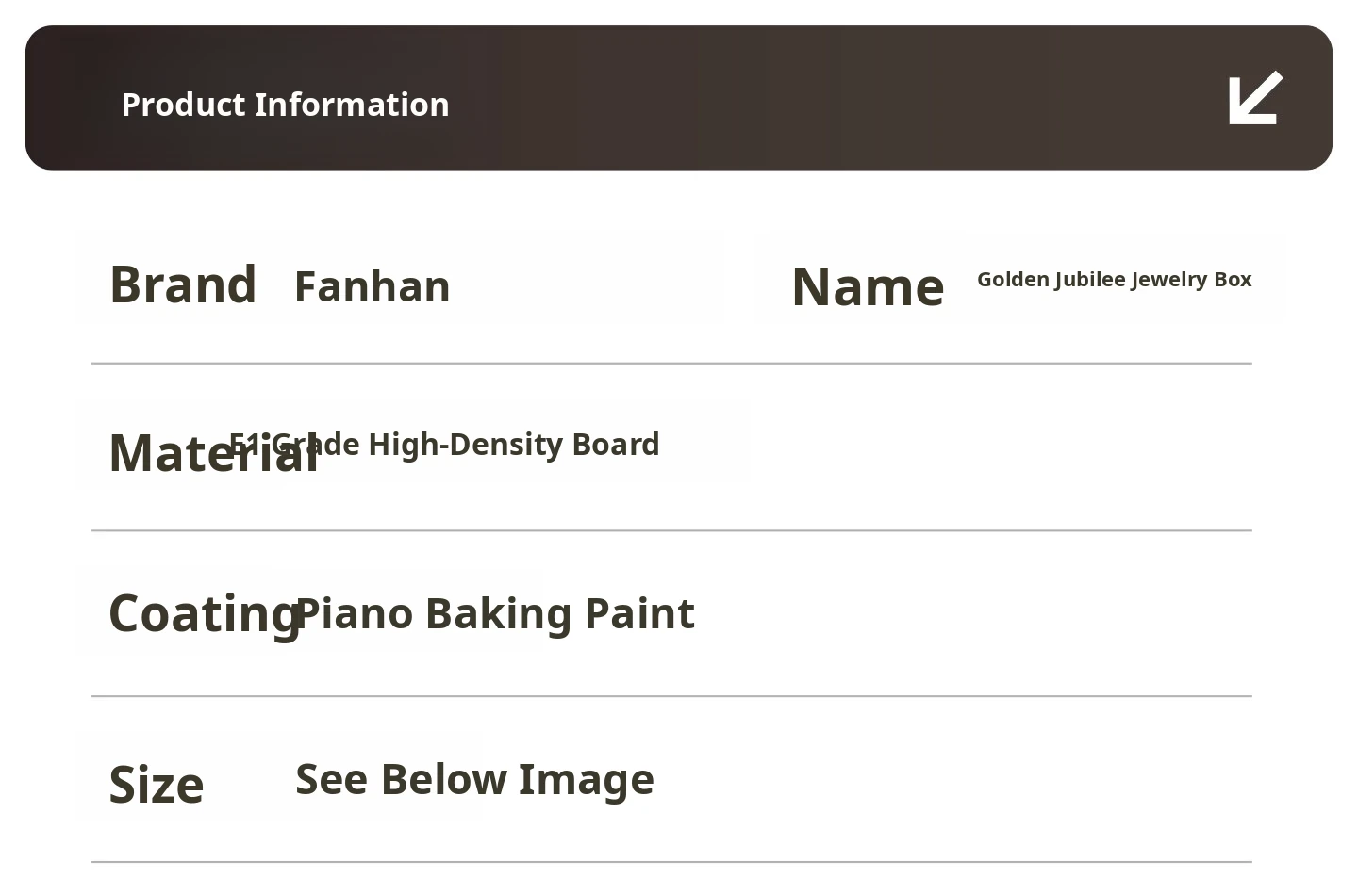Select the Brand label

click(x=183, y=284)
